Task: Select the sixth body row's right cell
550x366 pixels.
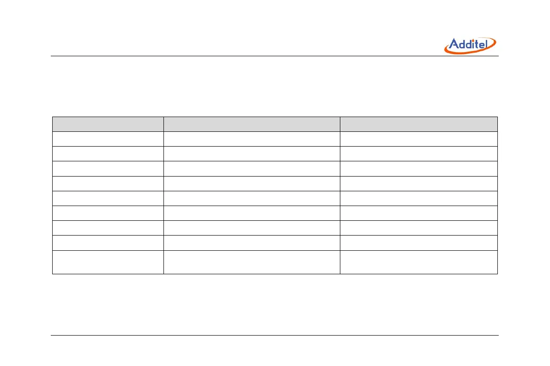Action: tap(418, 213)
